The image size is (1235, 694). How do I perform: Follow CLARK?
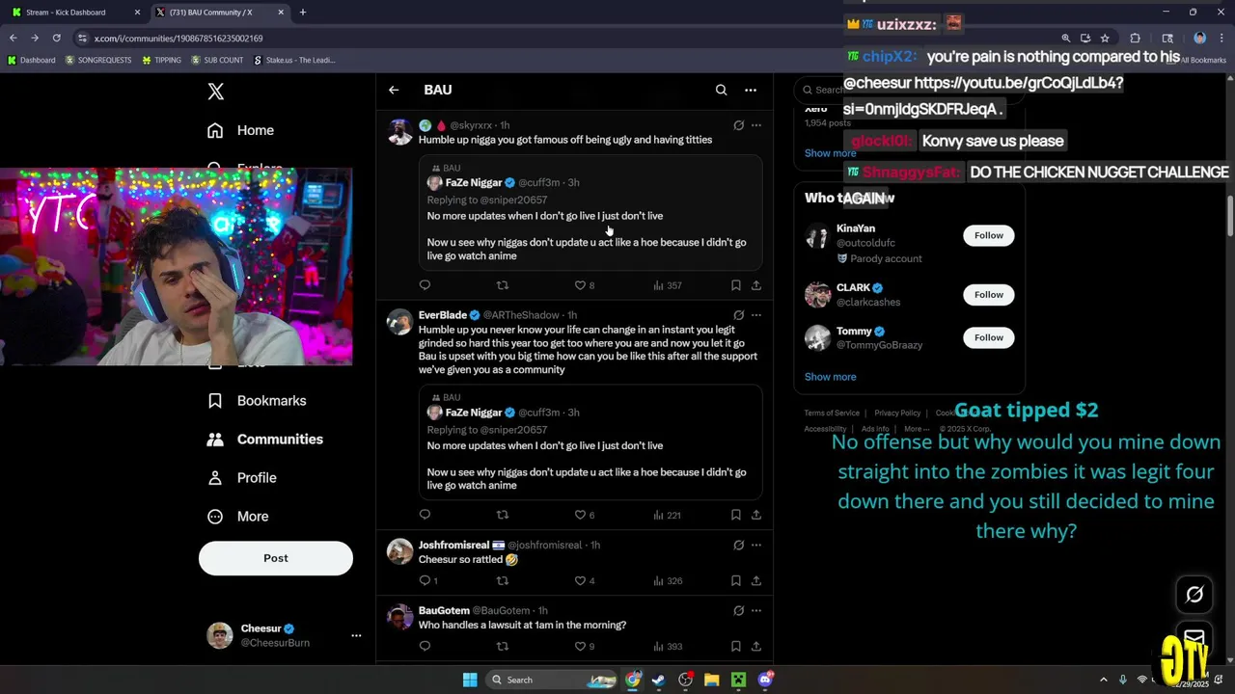coord(988,295)
